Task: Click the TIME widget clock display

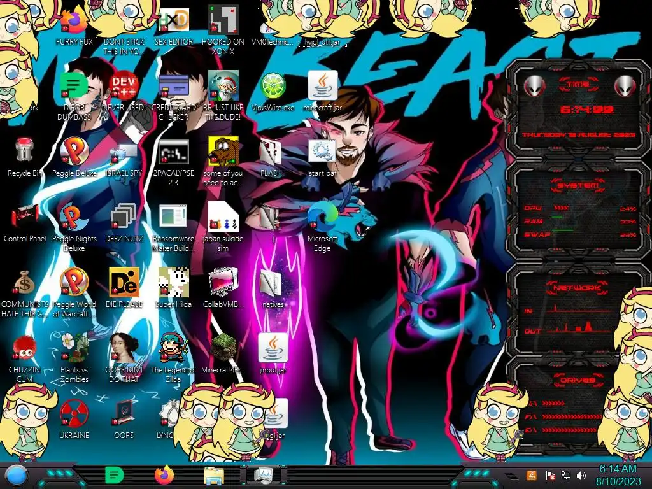Action: [x=586, y=110]
